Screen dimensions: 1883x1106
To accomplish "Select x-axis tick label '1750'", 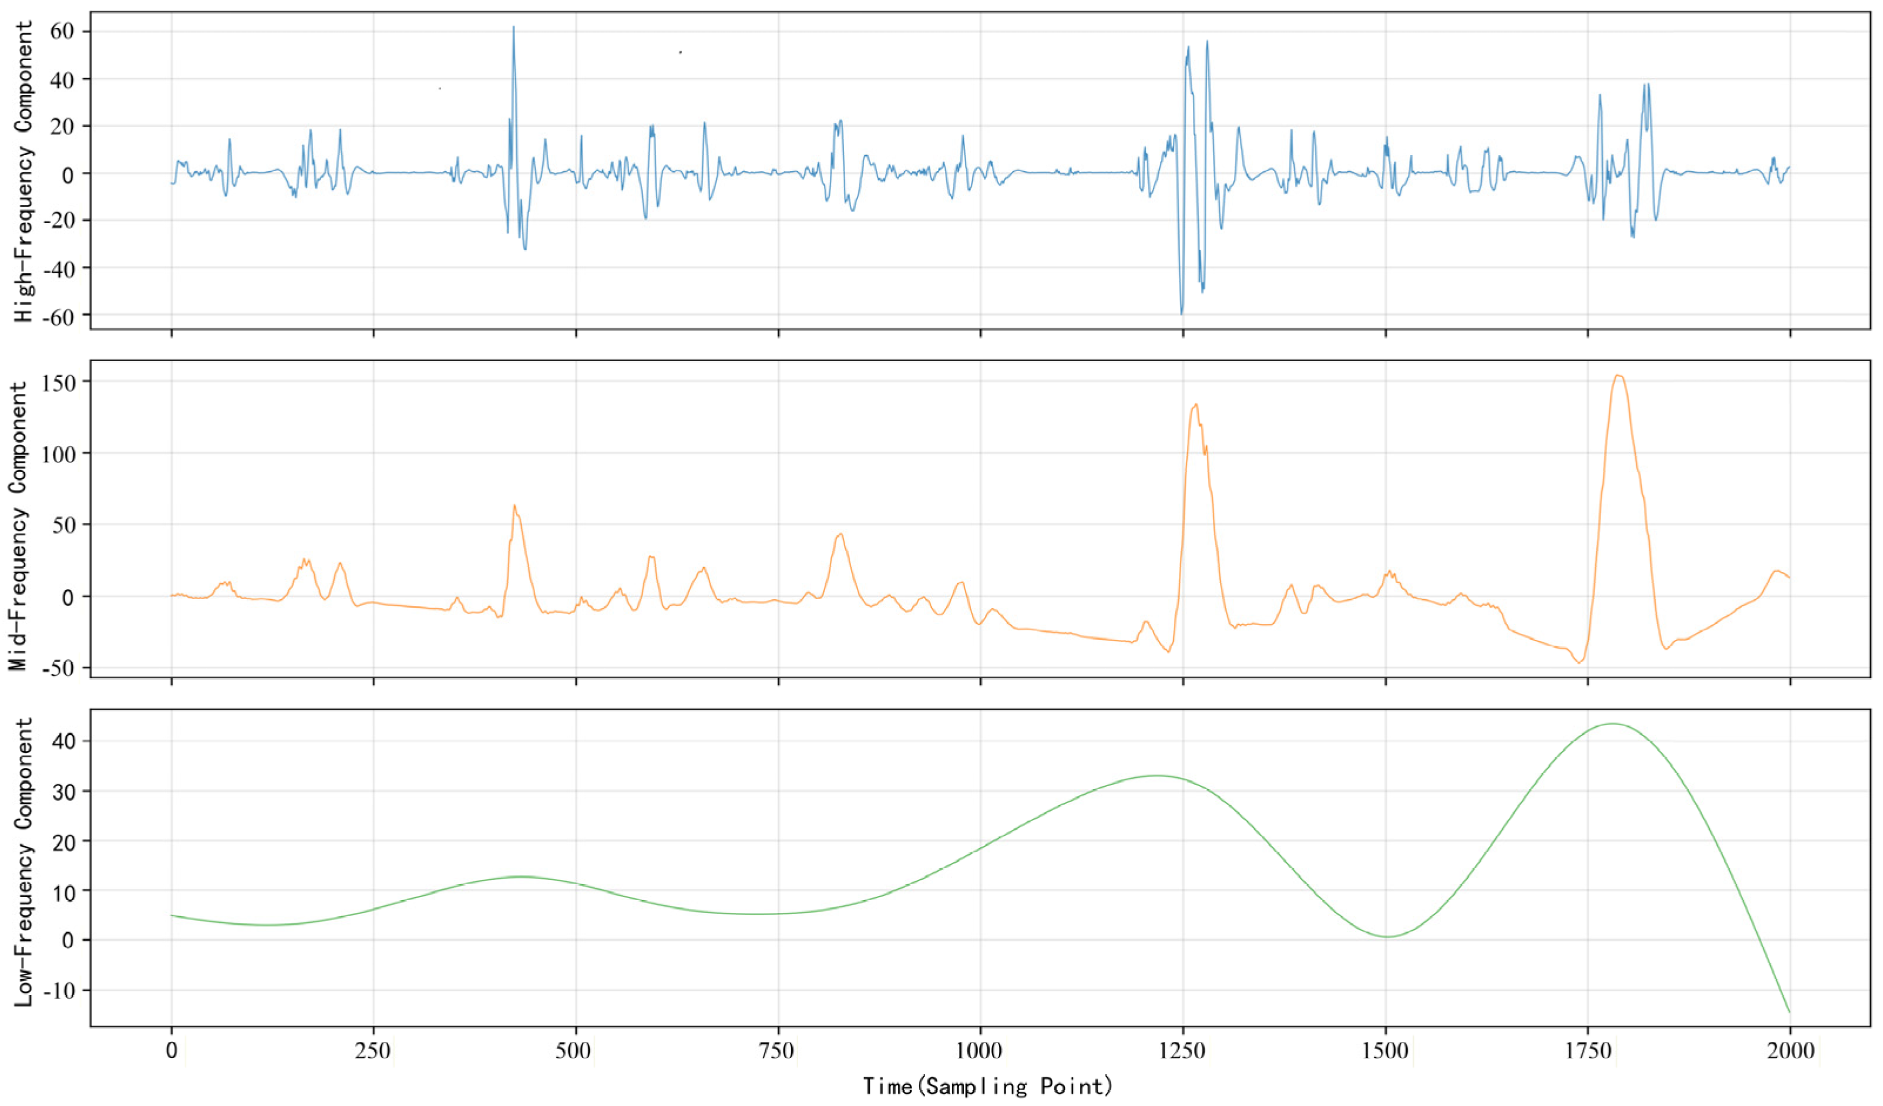I will 1588,1051.
